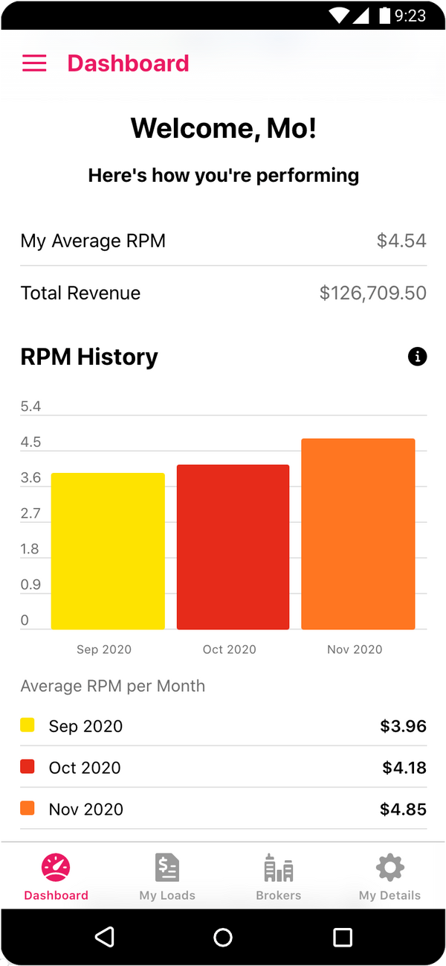Image resolution: width=446 pixels, height=966 pixels.
Task: Switch to the My Loads tab label
Action: tap(167, 895)
